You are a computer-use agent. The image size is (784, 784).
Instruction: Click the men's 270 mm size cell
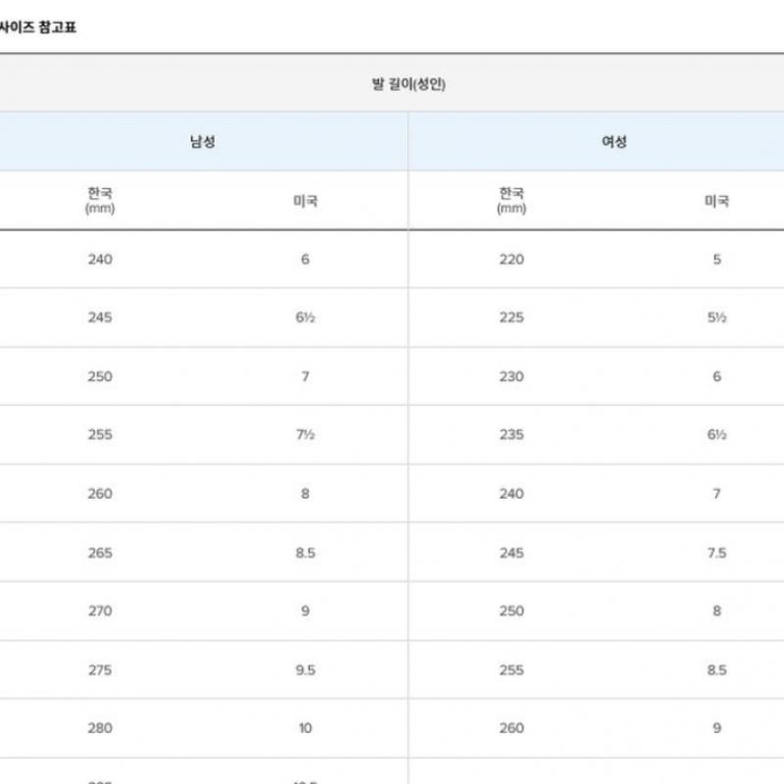(x=100, y=611)
